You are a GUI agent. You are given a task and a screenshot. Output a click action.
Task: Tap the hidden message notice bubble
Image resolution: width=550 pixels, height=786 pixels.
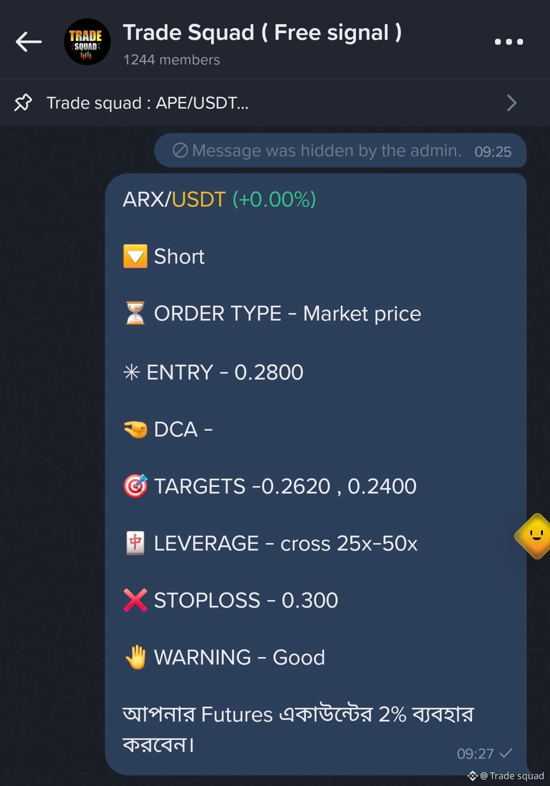(340, 151)
